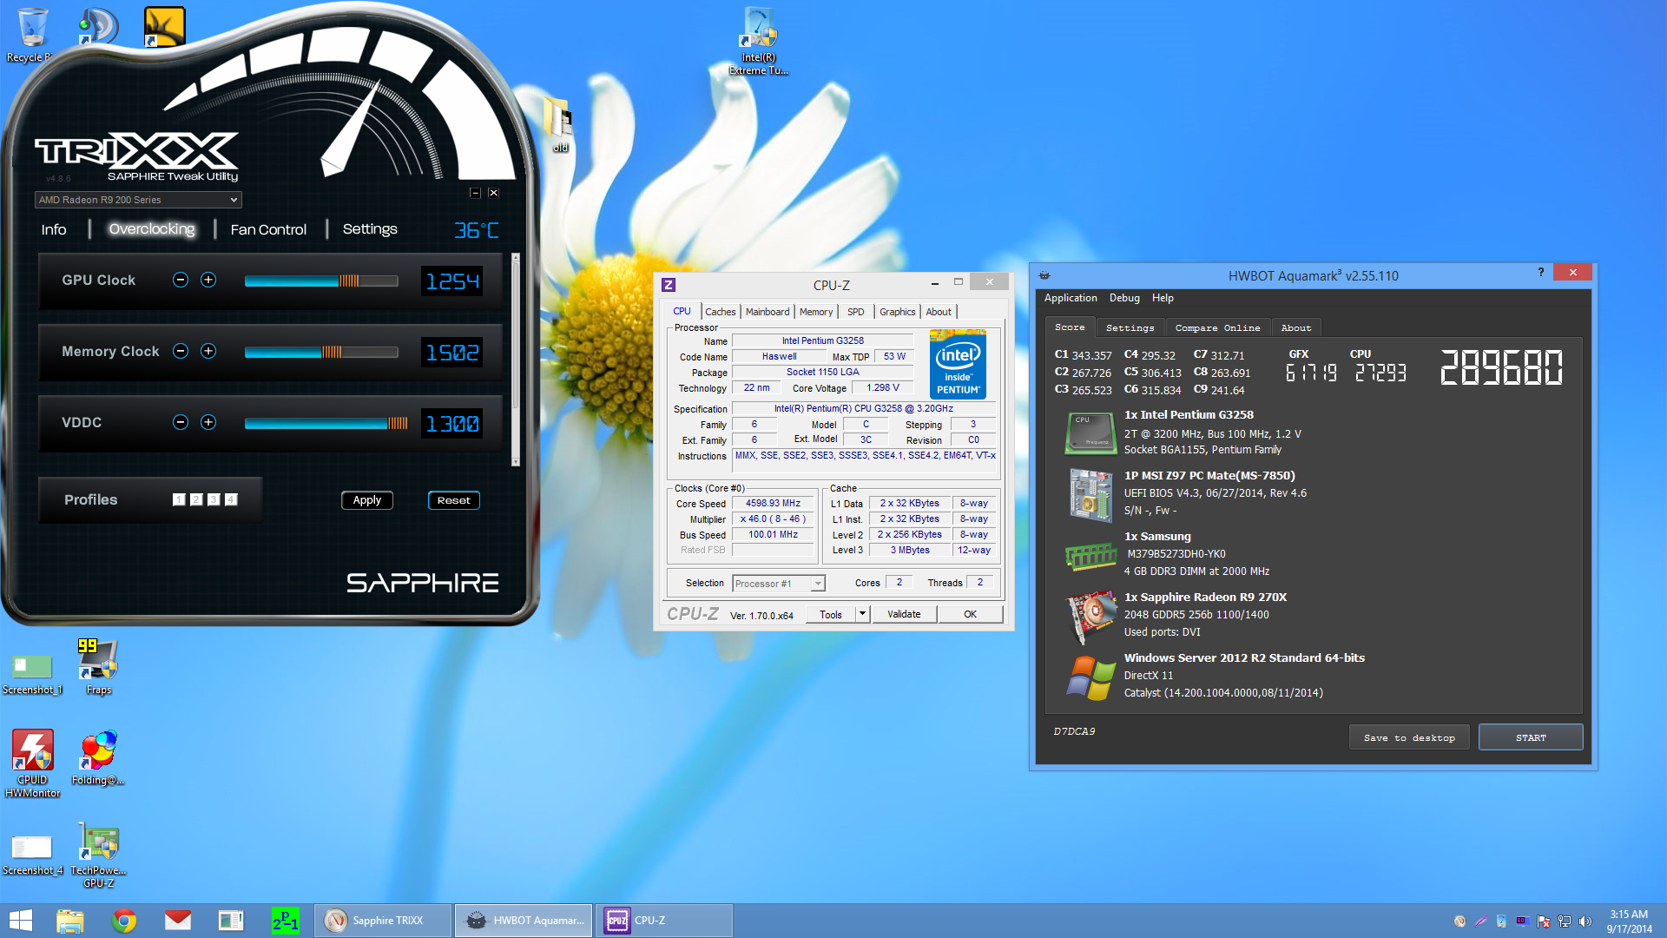Open CPUID HWMonitor desktop shortcut
The image size is (1667, 938).
point(32,763)
